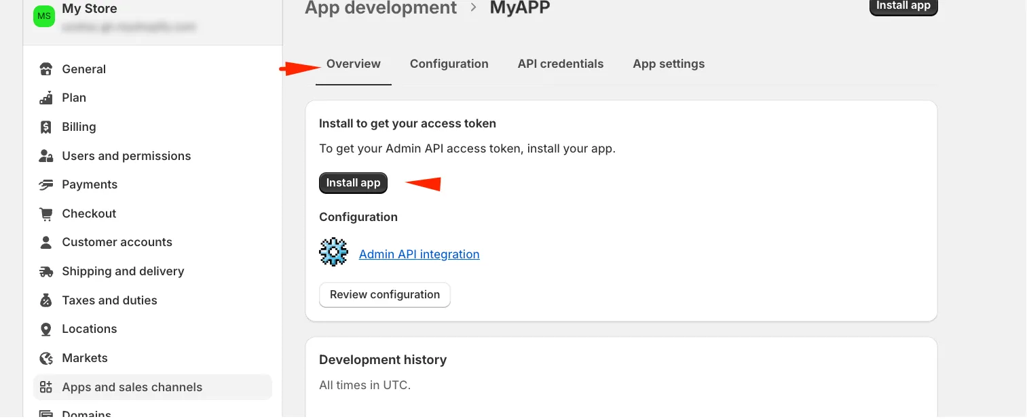This screenshot has width=1027, height=419.
Task: Click the Checkout cart icon
Action: pos(46,214)
